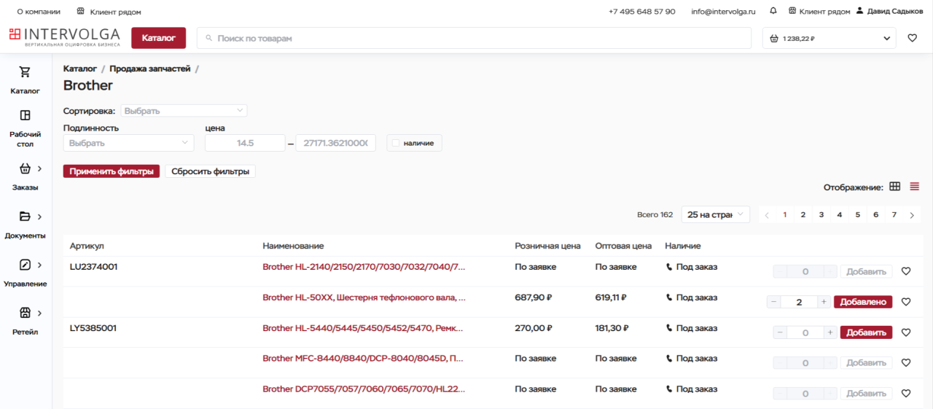Go to next results page arrow

coord(912,215)
